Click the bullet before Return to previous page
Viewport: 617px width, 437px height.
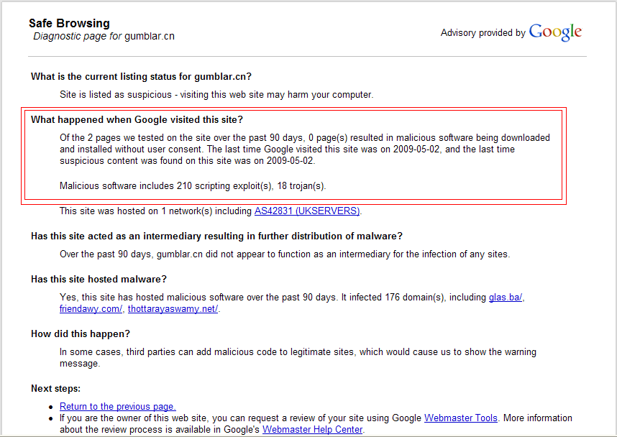point(51,408)
